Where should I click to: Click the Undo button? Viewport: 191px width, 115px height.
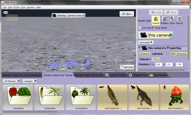(156, 12)
